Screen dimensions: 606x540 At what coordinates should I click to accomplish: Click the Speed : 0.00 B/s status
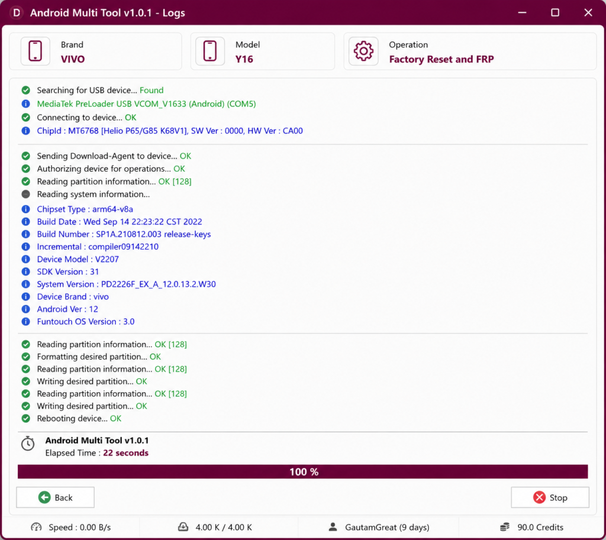point(80,527)
